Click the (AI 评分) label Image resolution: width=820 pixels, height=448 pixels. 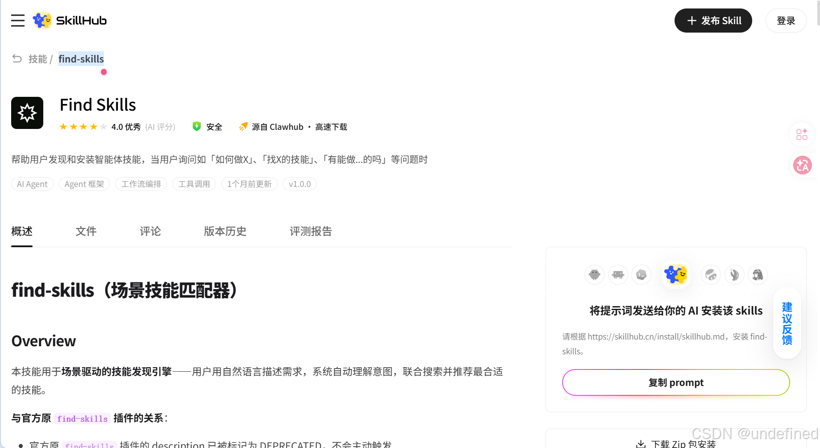coord(160,127)
